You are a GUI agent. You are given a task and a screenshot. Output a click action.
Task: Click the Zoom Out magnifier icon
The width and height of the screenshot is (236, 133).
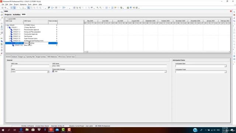[100, 8]
